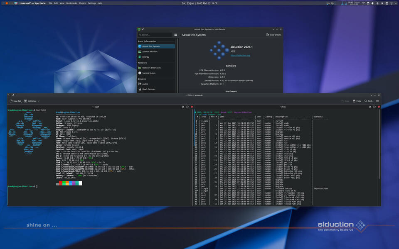Close the fish terminal pane
This screenshot has width=399, height=249.
coord(379,107)
